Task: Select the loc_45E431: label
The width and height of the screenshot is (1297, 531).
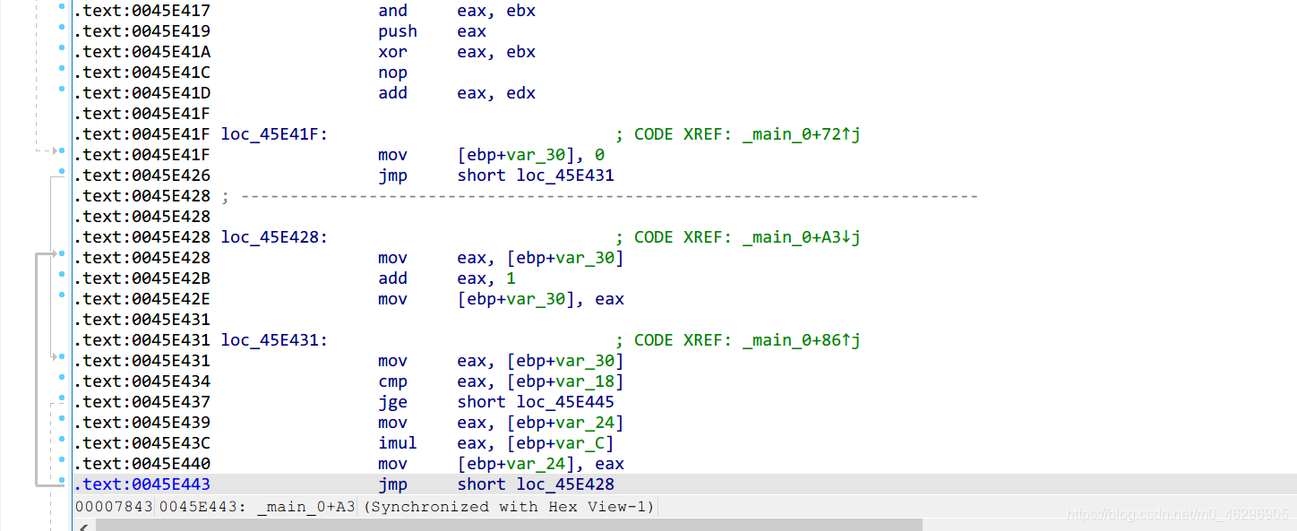Action: 275,340
